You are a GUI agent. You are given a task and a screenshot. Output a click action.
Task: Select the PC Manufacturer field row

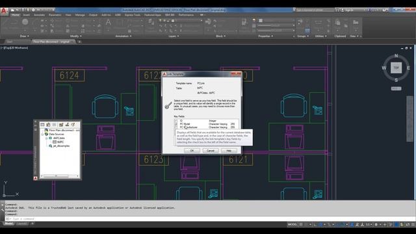(207, 127)
